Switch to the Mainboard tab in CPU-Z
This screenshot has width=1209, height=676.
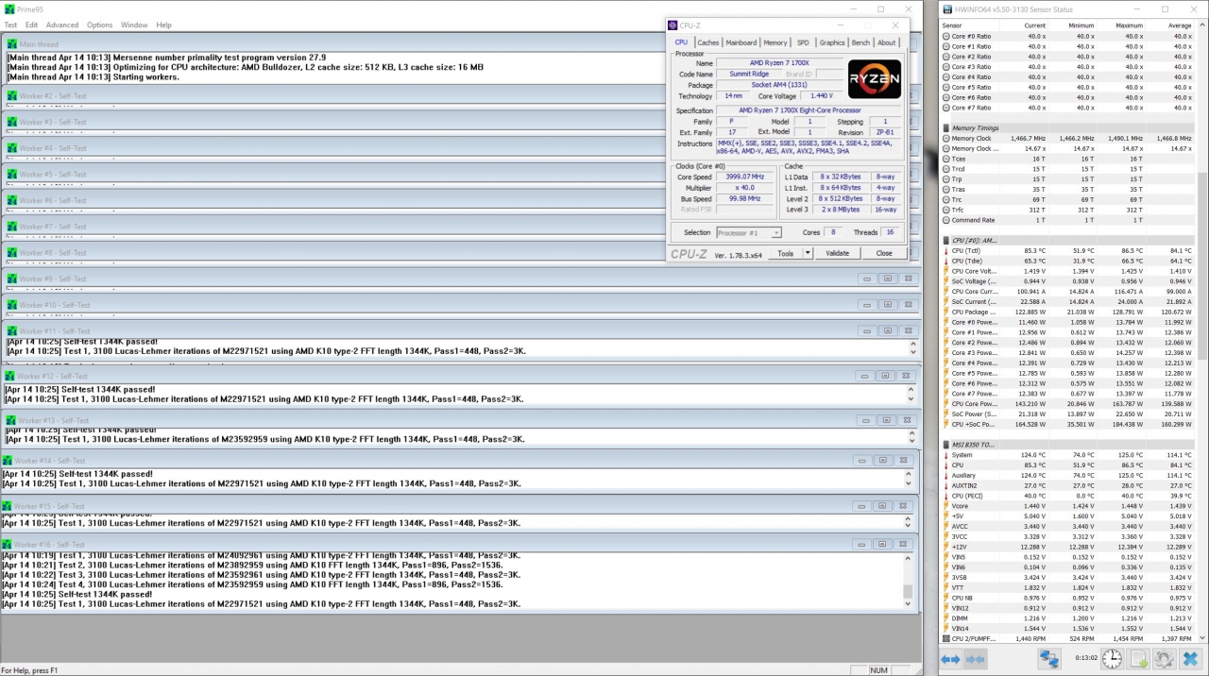tap(741, 42)
